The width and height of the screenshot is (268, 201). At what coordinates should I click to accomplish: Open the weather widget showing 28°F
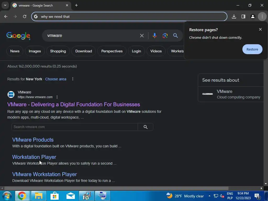tap(185, 196)
